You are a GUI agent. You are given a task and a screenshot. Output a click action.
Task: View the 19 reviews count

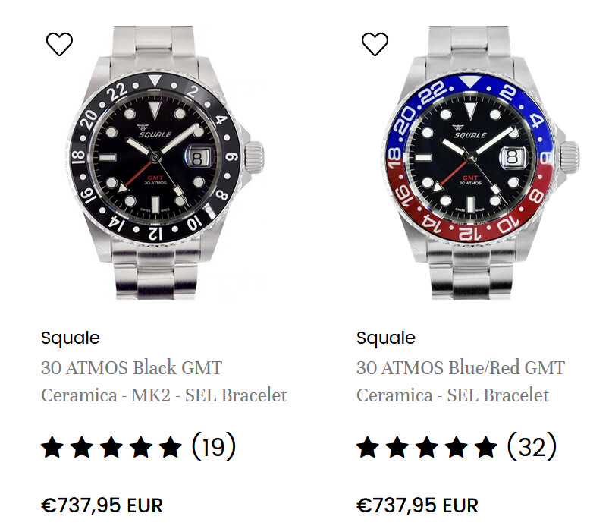(x=214, y=446)
